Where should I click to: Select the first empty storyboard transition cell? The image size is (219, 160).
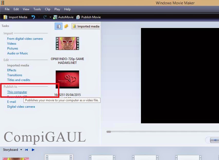59,157
